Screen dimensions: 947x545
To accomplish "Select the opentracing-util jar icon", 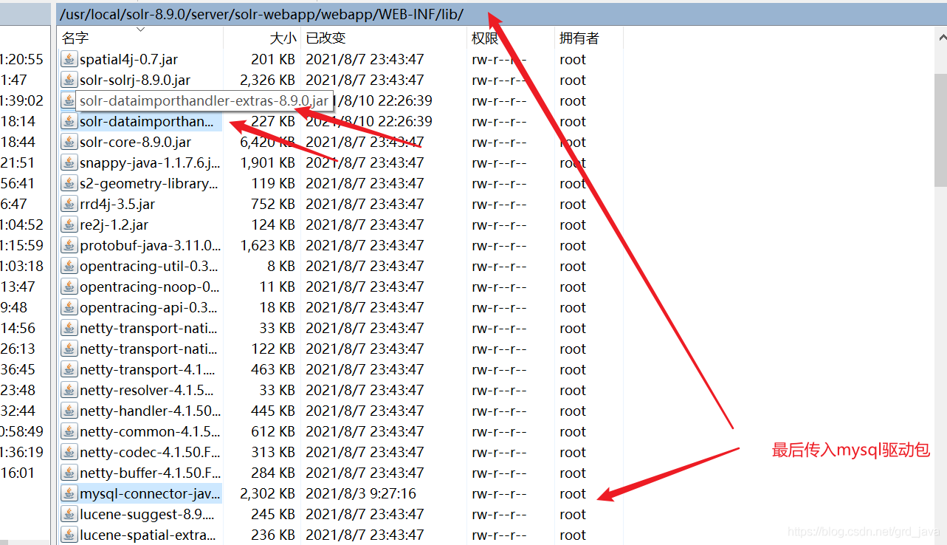I will [69, 266].
